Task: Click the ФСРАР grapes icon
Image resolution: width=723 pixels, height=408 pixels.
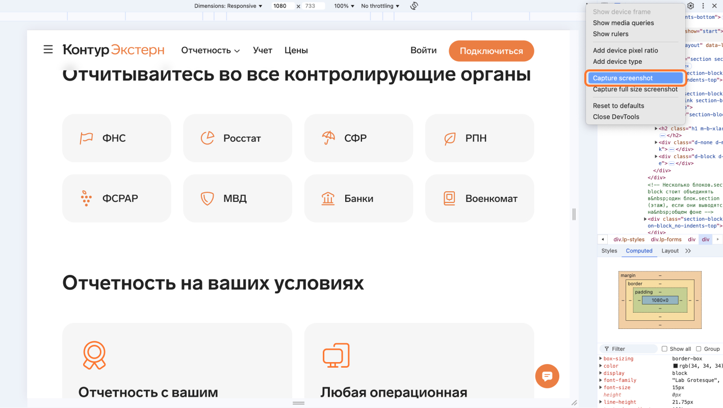Action: (x=86, y=198)
